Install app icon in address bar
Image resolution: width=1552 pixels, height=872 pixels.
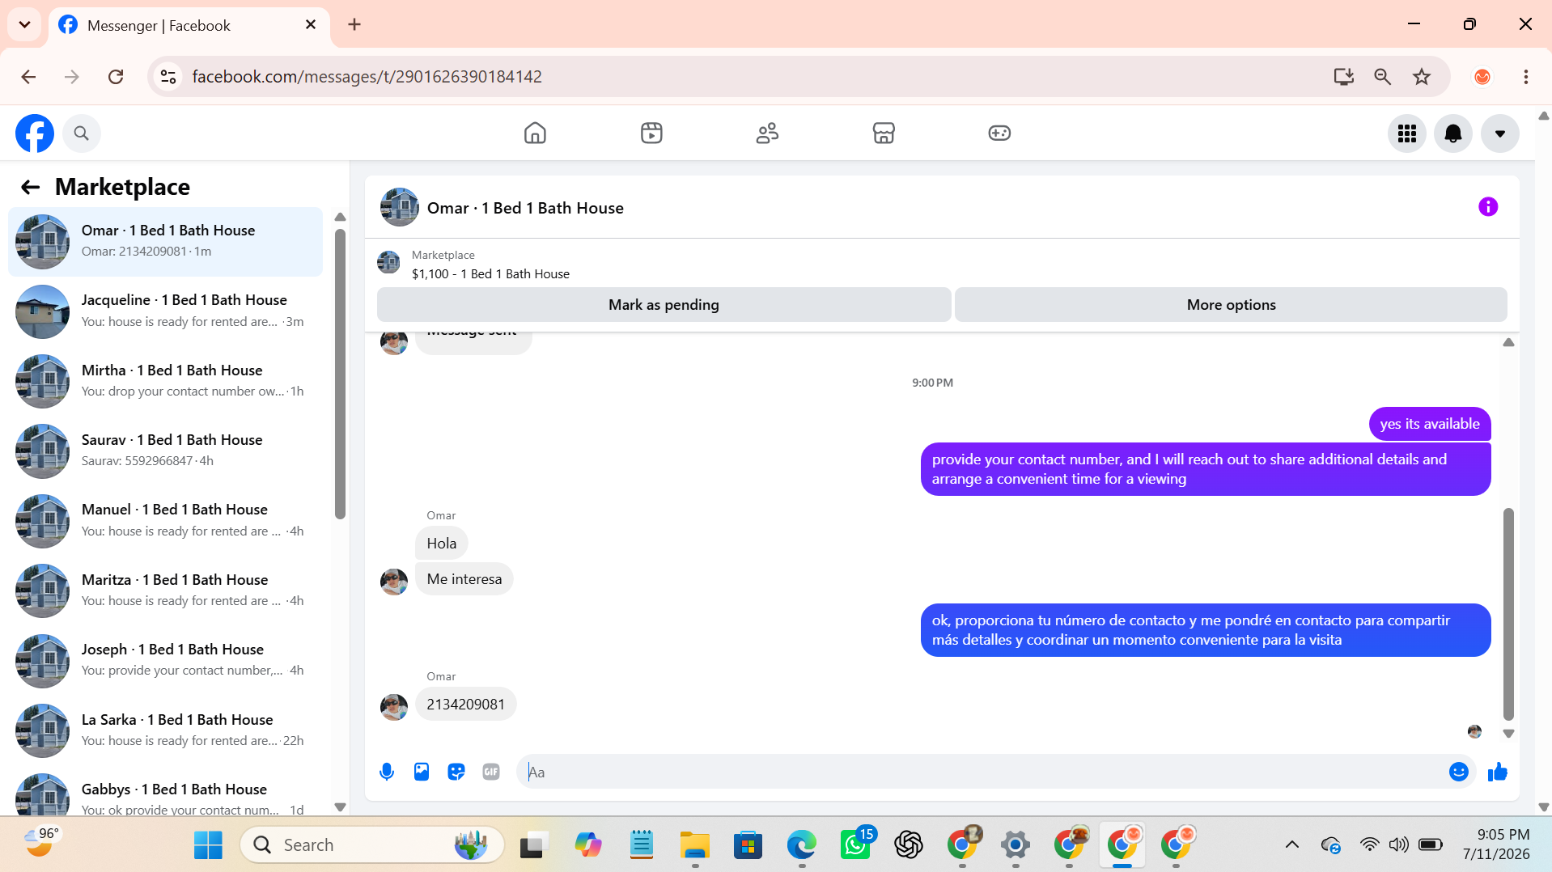coord(1343,77)
